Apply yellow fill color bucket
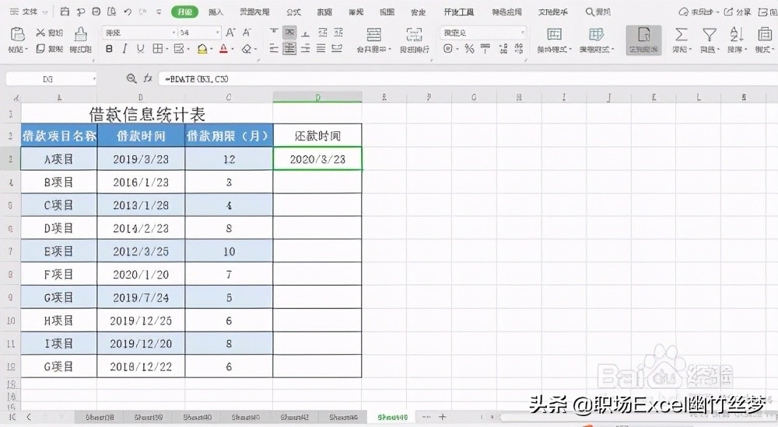 pos(202,49)
